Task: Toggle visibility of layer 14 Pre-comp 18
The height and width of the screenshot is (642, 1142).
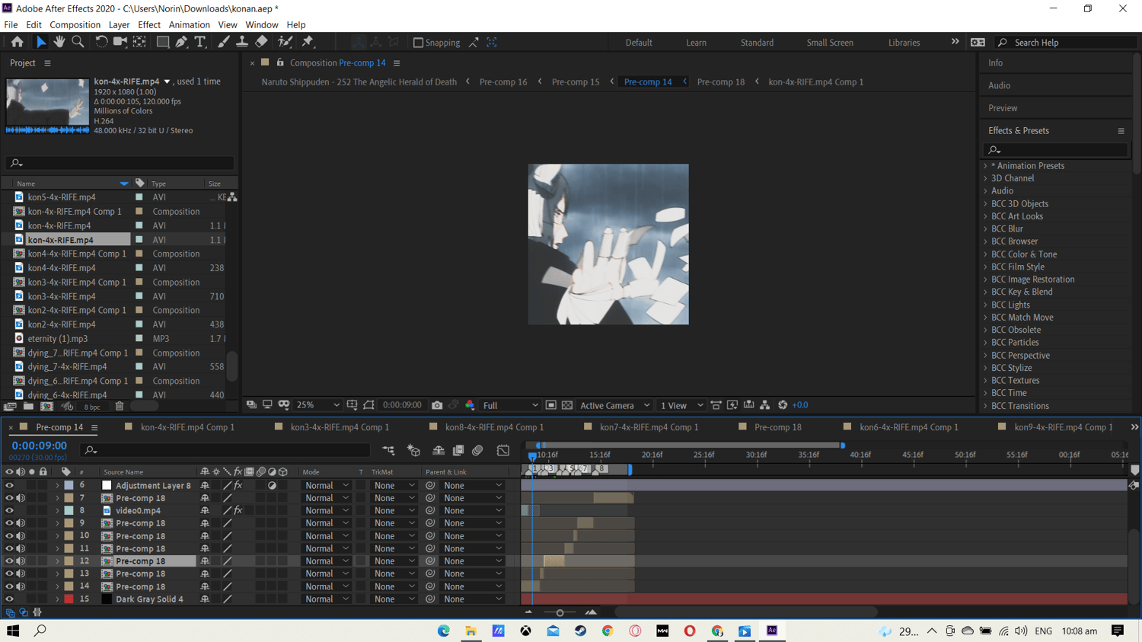Action: (9, 586)
